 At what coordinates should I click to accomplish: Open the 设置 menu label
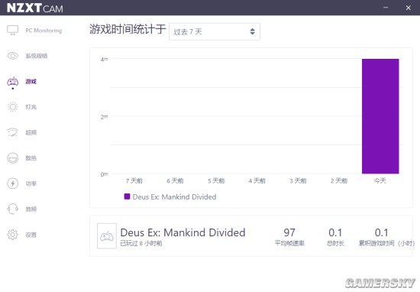31,235
